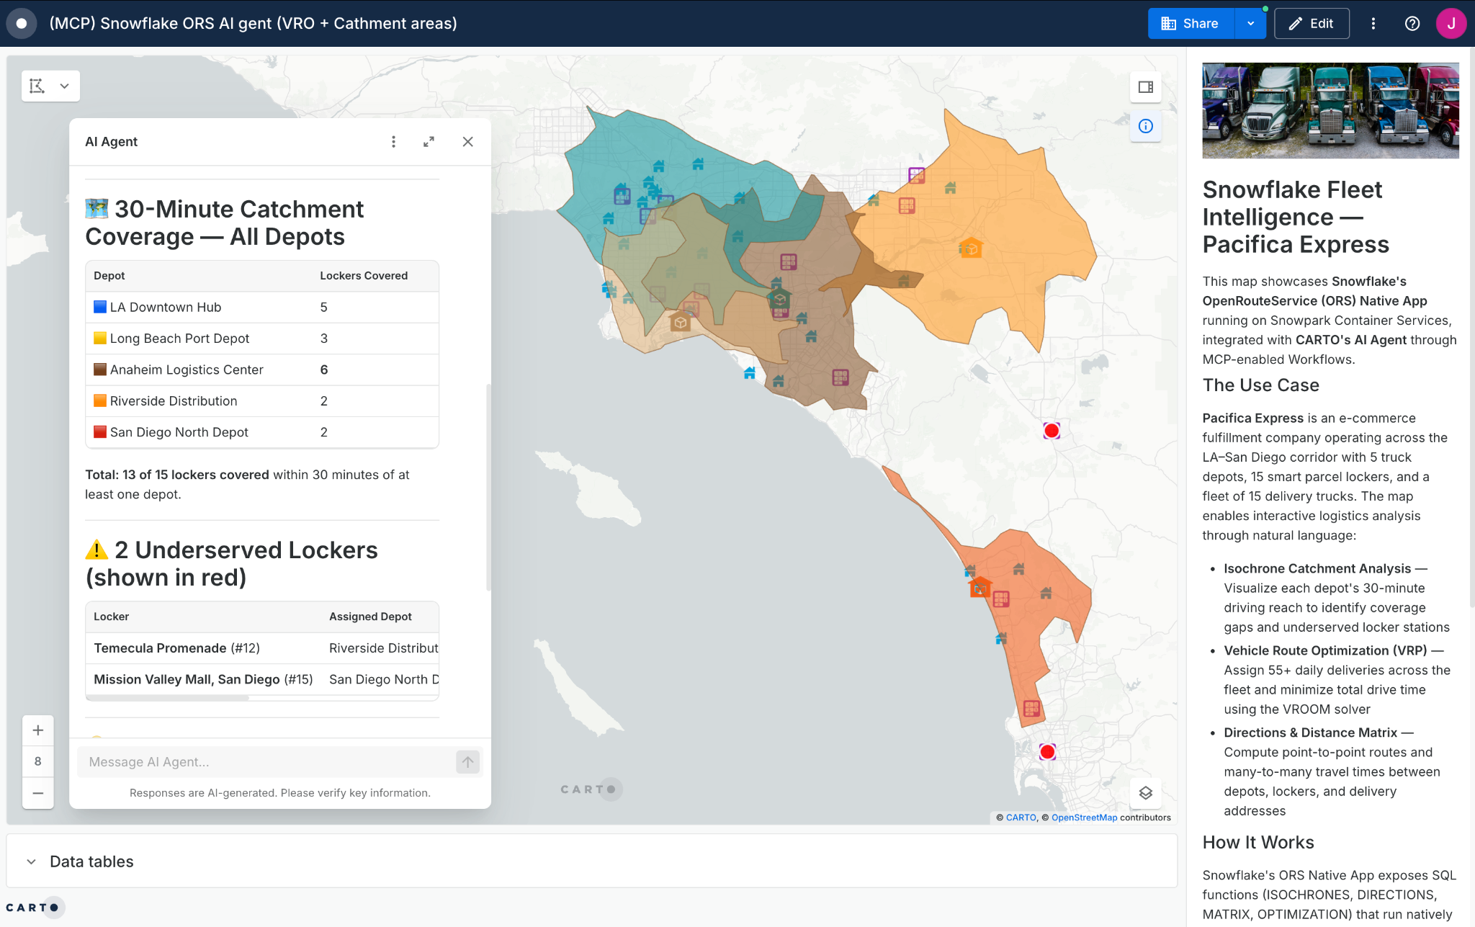Click the San Diego North depot marker
This screenshot has height=927, width=1475.
tap(979, 587)
